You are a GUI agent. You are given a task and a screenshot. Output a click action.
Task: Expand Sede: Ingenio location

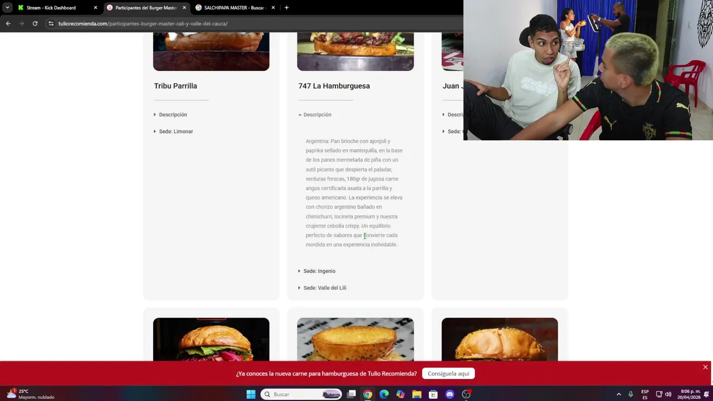[317, 271]
